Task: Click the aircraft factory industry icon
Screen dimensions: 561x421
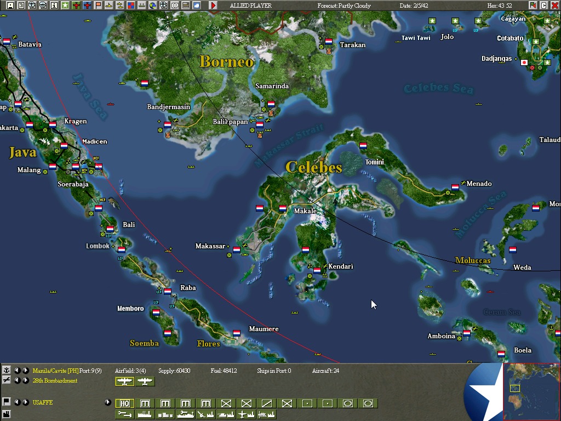Action: point(246,414)
